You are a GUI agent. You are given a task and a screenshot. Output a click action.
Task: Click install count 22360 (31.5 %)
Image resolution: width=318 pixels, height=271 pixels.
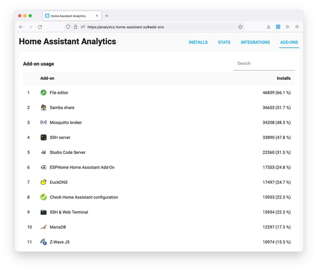[x=276, y=152]
